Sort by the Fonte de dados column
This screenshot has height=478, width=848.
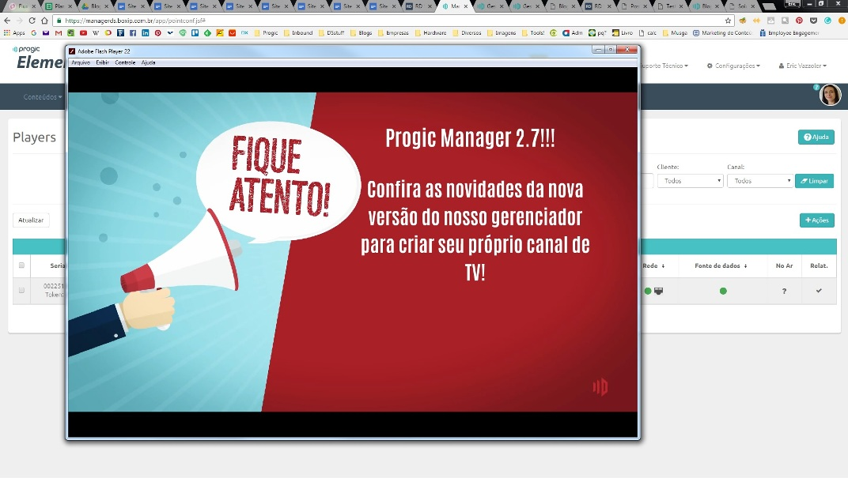[x=721, y=265]
